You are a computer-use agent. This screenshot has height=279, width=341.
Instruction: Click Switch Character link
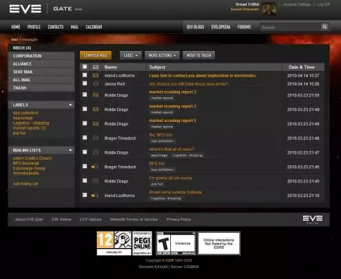245,9
